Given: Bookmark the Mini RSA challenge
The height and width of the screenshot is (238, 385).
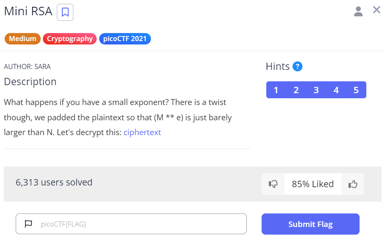Looking at the screenshot, I should pos(65,12).
